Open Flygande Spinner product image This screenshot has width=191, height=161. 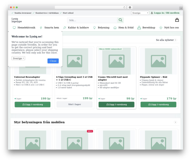(159, 61)
